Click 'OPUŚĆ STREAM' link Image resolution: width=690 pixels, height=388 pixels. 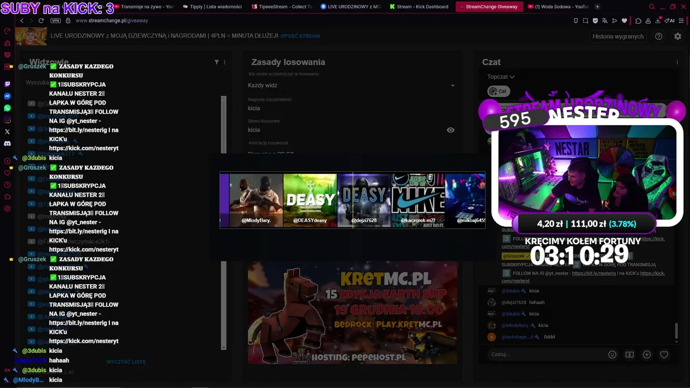300,36
